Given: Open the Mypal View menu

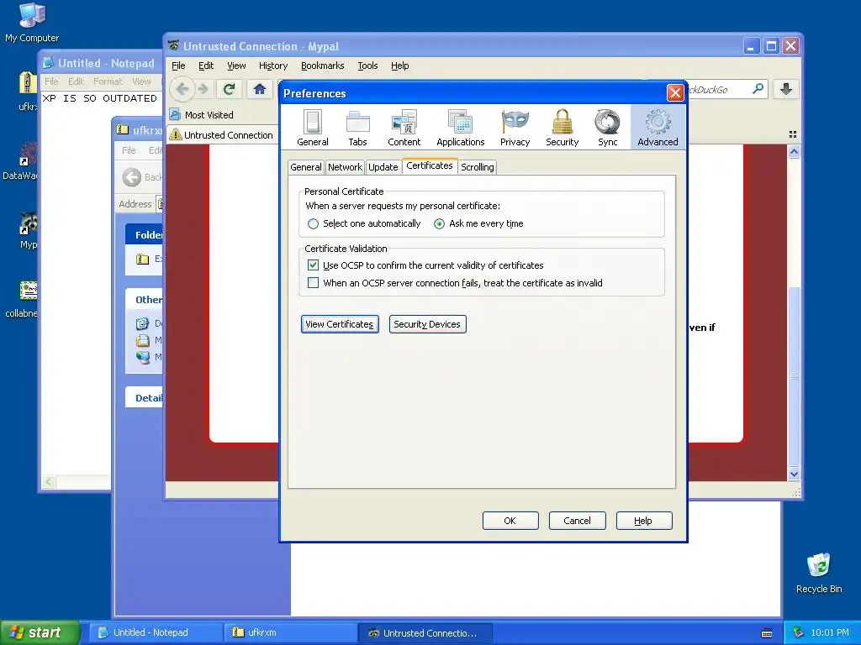Looking at the screenshot, I should click(x=236, y=66).
